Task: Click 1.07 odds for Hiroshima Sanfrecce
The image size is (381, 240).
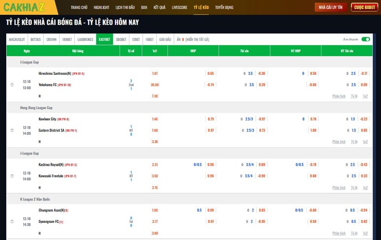Action: pos(154,73)
